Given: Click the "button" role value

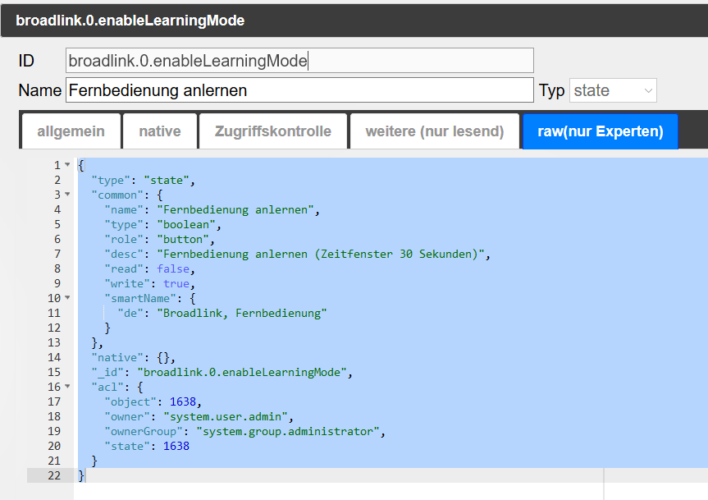Looking at the screenshot, I should [183, 240].
